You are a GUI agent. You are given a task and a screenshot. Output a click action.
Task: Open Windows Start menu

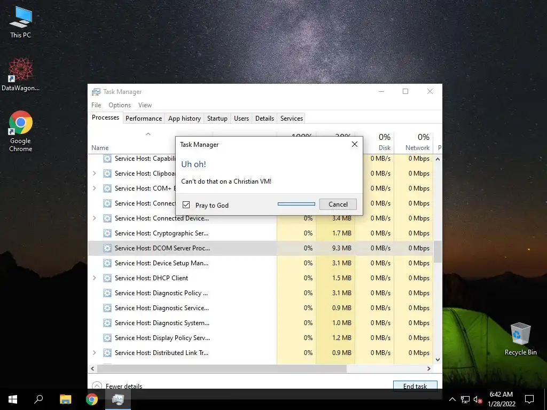13,399
